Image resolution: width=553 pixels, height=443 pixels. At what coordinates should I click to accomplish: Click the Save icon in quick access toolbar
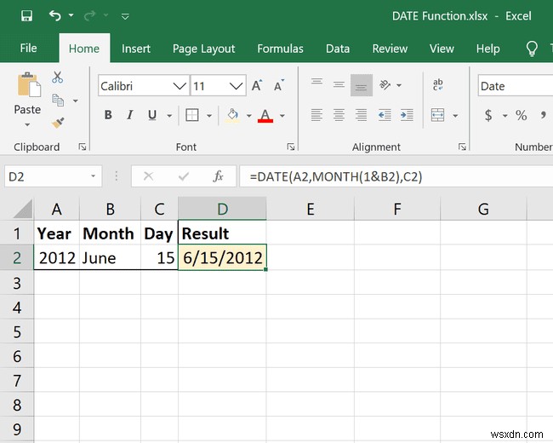(x=26, y=15)
